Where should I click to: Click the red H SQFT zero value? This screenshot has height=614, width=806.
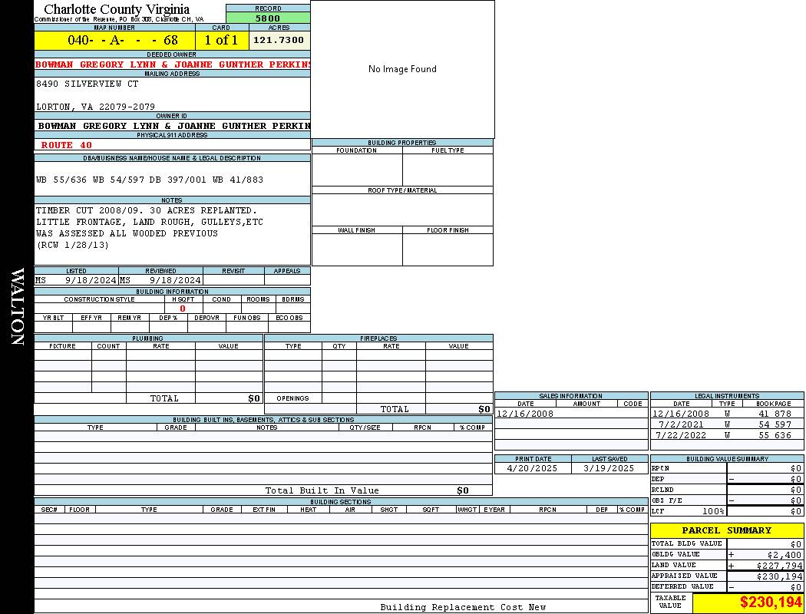183,309
